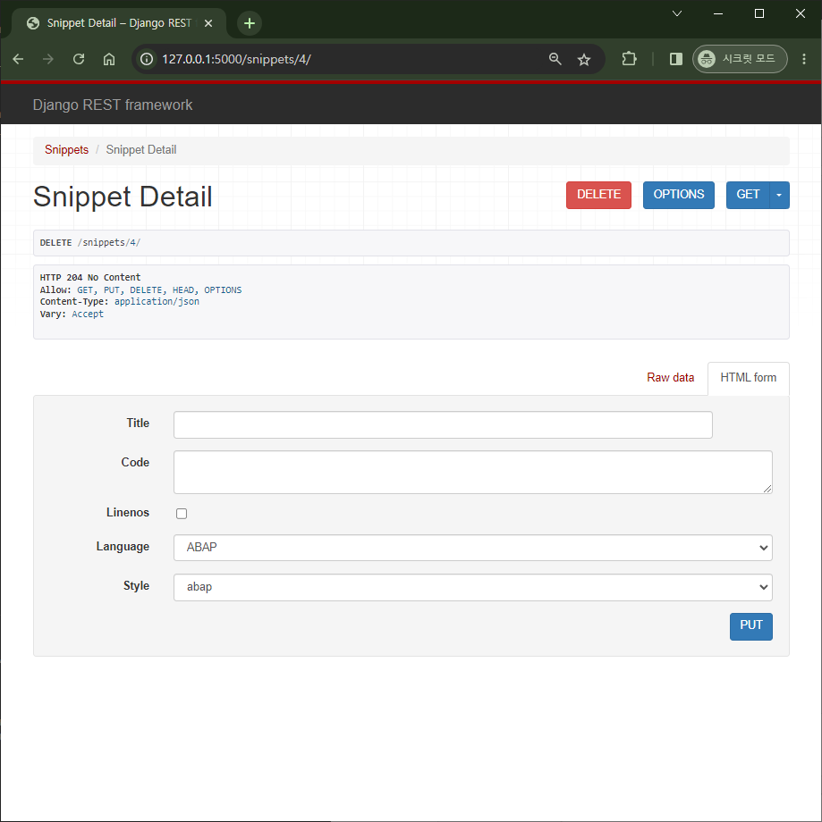Open the zoom magnifier icon in address bar
This screenshot has width=822, height=822.
[x=555, y=59]
